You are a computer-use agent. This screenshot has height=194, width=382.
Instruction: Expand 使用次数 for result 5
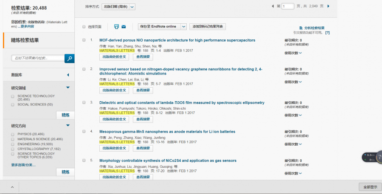[293, 173]
